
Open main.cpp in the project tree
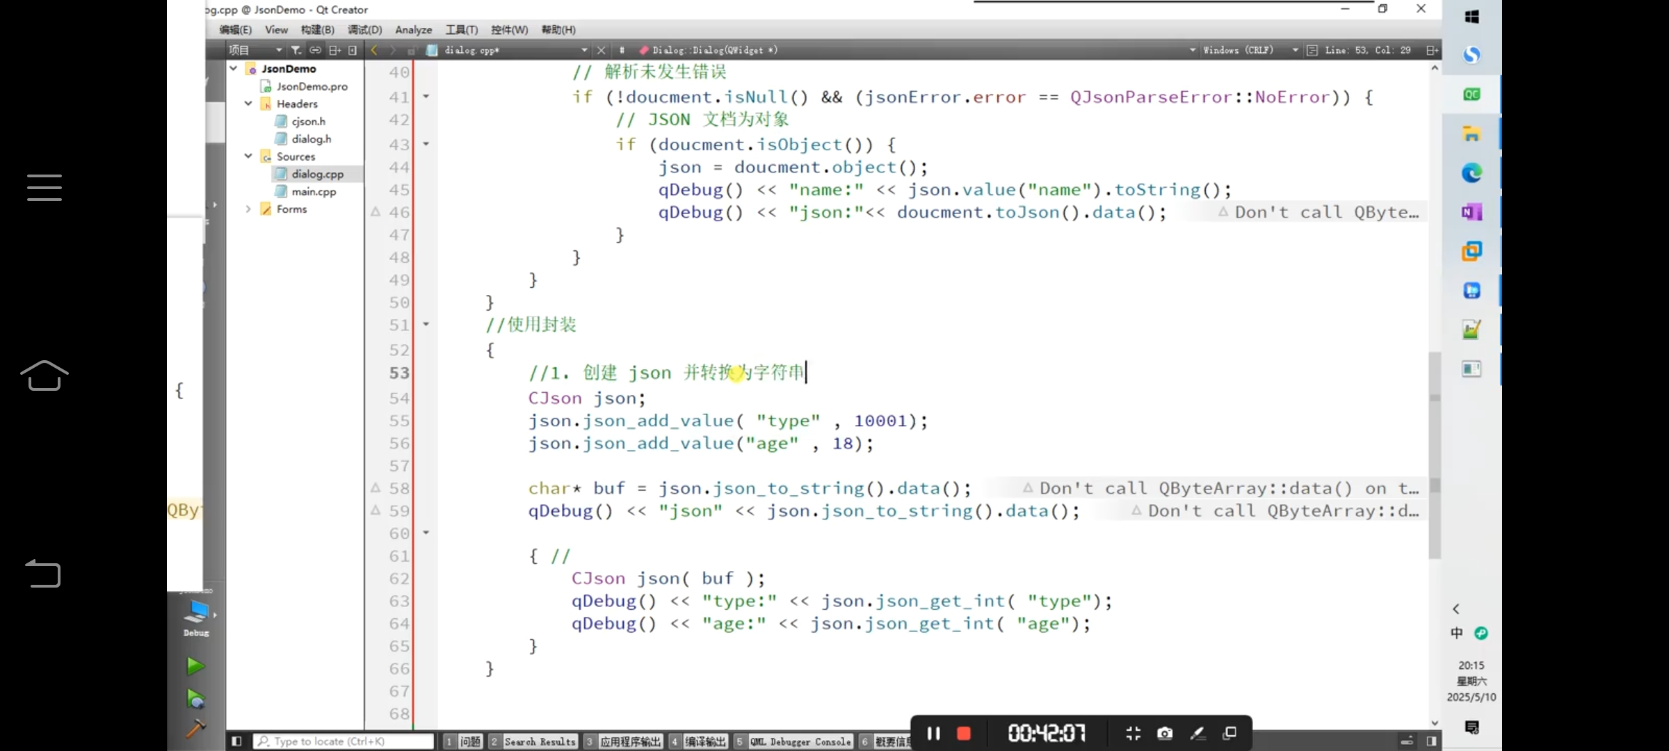tap(314, 192)
